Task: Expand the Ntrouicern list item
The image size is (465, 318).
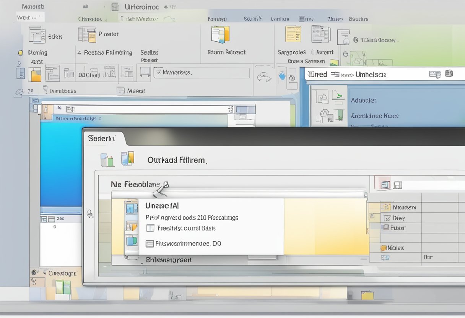Action: [x=387, y=207]
